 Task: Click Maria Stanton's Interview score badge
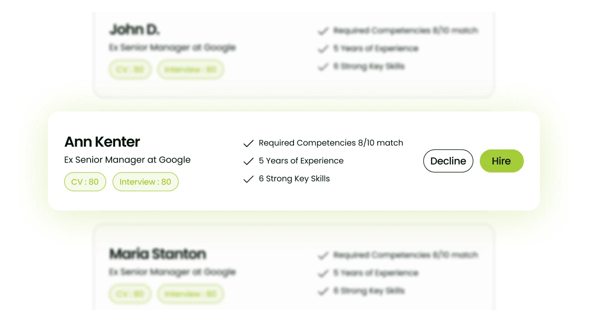pyautogui.click(x=190, y=294)
